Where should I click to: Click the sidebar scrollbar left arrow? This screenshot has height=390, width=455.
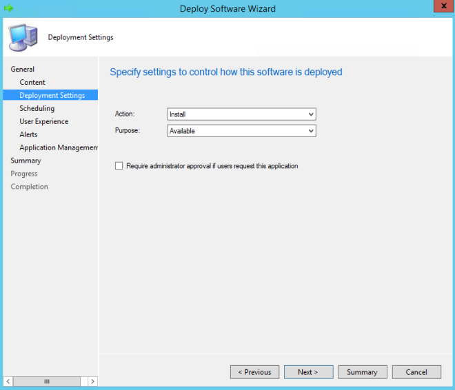tap(8, 381)
